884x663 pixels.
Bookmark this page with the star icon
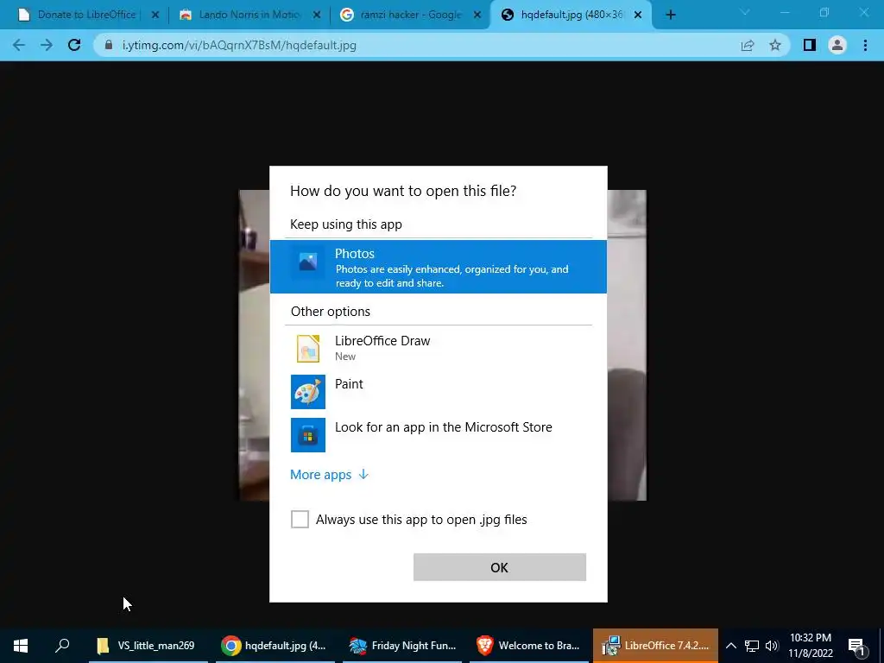point(775,45)
